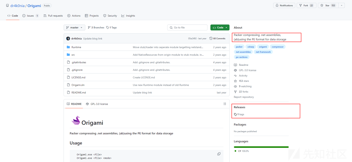The width and height of the screenshot is (352, 162).
Task: Open the README.md file
Action: (x=79, y=93)
